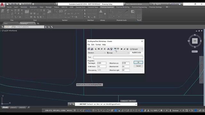Toggle Bold in ArcAlignedText toolbar

pyautogui.click(x=121, y=49)
